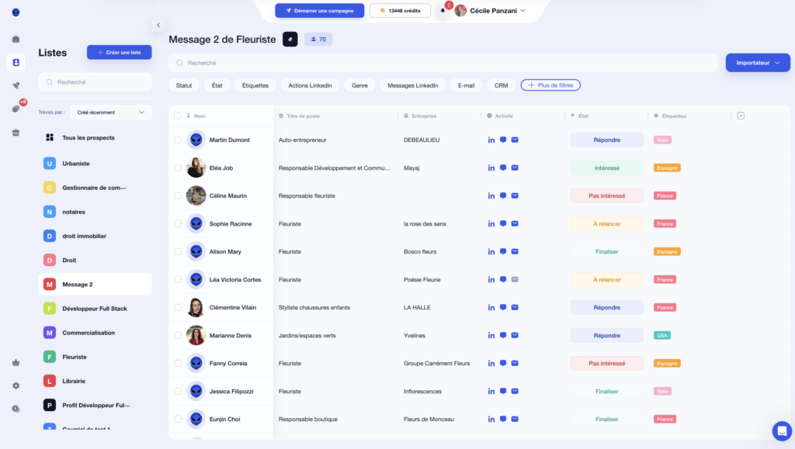Open the 'Créé récemment' sort dropdown
This screenshot has width=795, height=449.
click(109, 112)
